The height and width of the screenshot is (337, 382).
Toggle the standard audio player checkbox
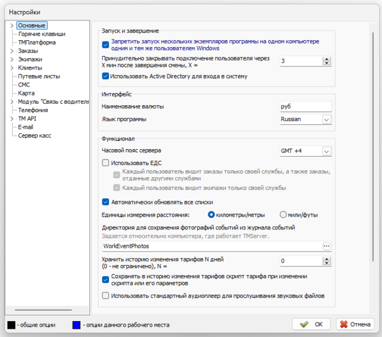pyautogui.click(x=106, y=296)
